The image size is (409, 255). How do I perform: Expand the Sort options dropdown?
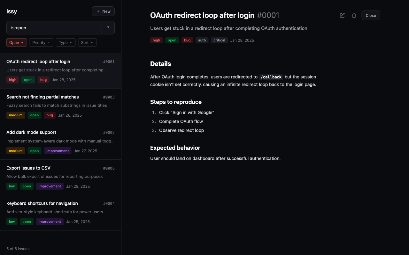pos(87,42)
